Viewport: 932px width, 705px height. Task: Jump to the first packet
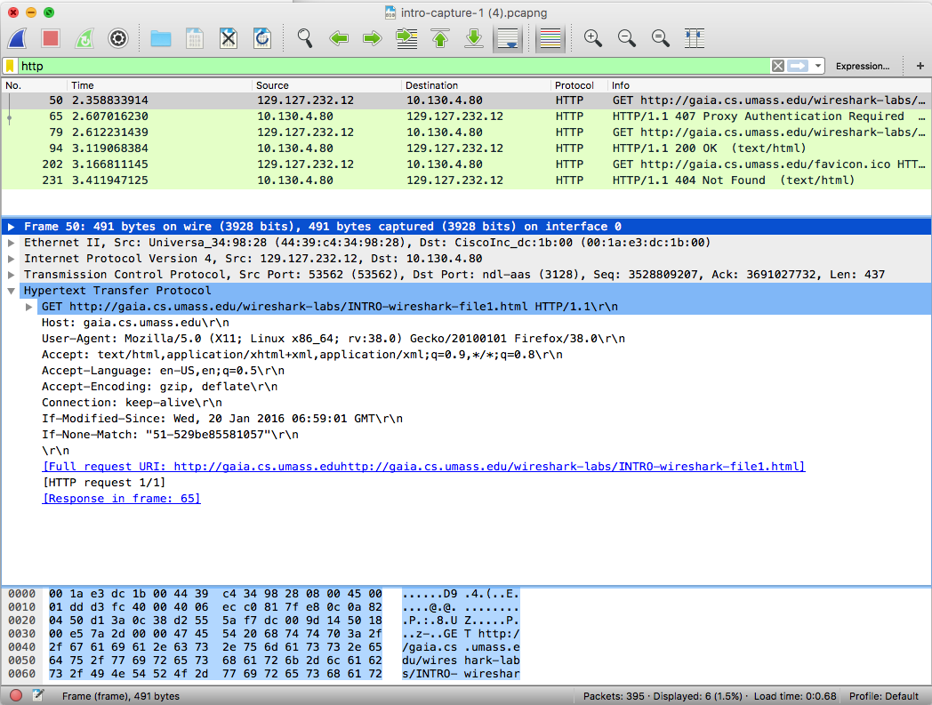[x=440, y=38]
